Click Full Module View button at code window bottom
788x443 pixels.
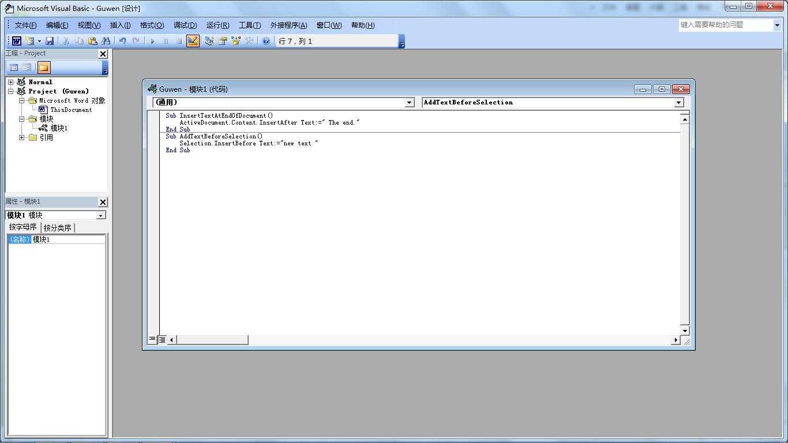pos(163,340)
